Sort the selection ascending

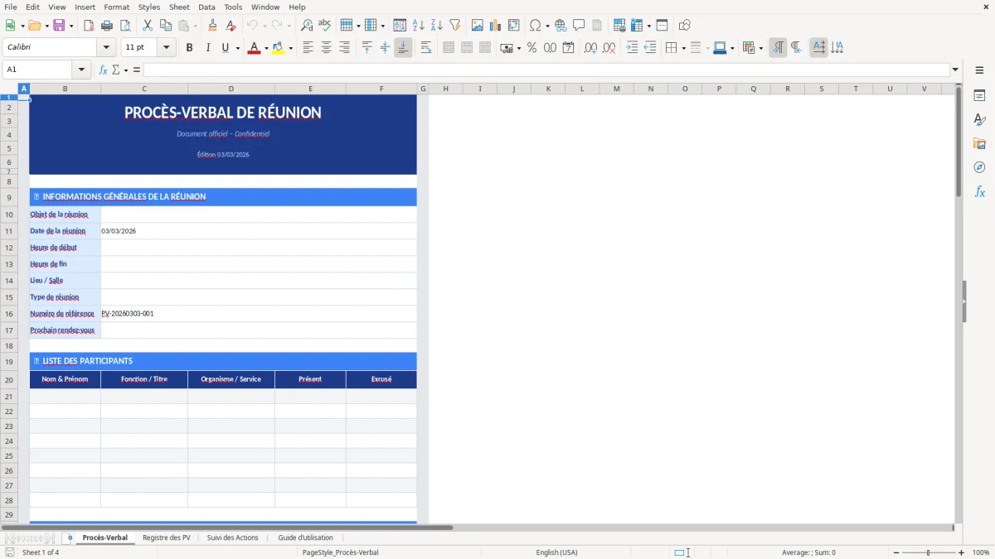coord(417,25)
